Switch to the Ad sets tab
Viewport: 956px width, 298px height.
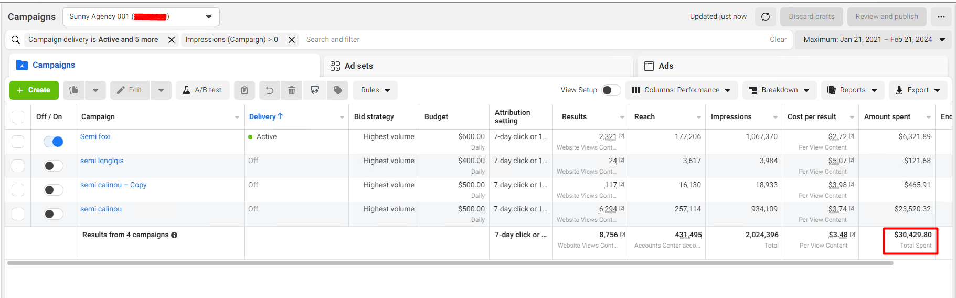tap(479, 66)
